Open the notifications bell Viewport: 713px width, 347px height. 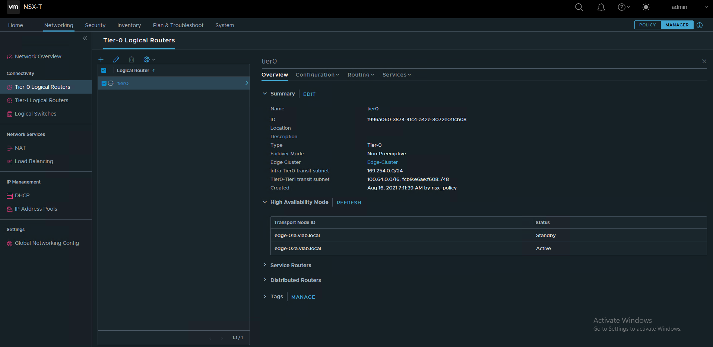pos(601,7)
